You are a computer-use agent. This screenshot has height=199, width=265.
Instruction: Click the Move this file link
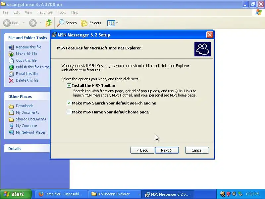click(26, 54)
